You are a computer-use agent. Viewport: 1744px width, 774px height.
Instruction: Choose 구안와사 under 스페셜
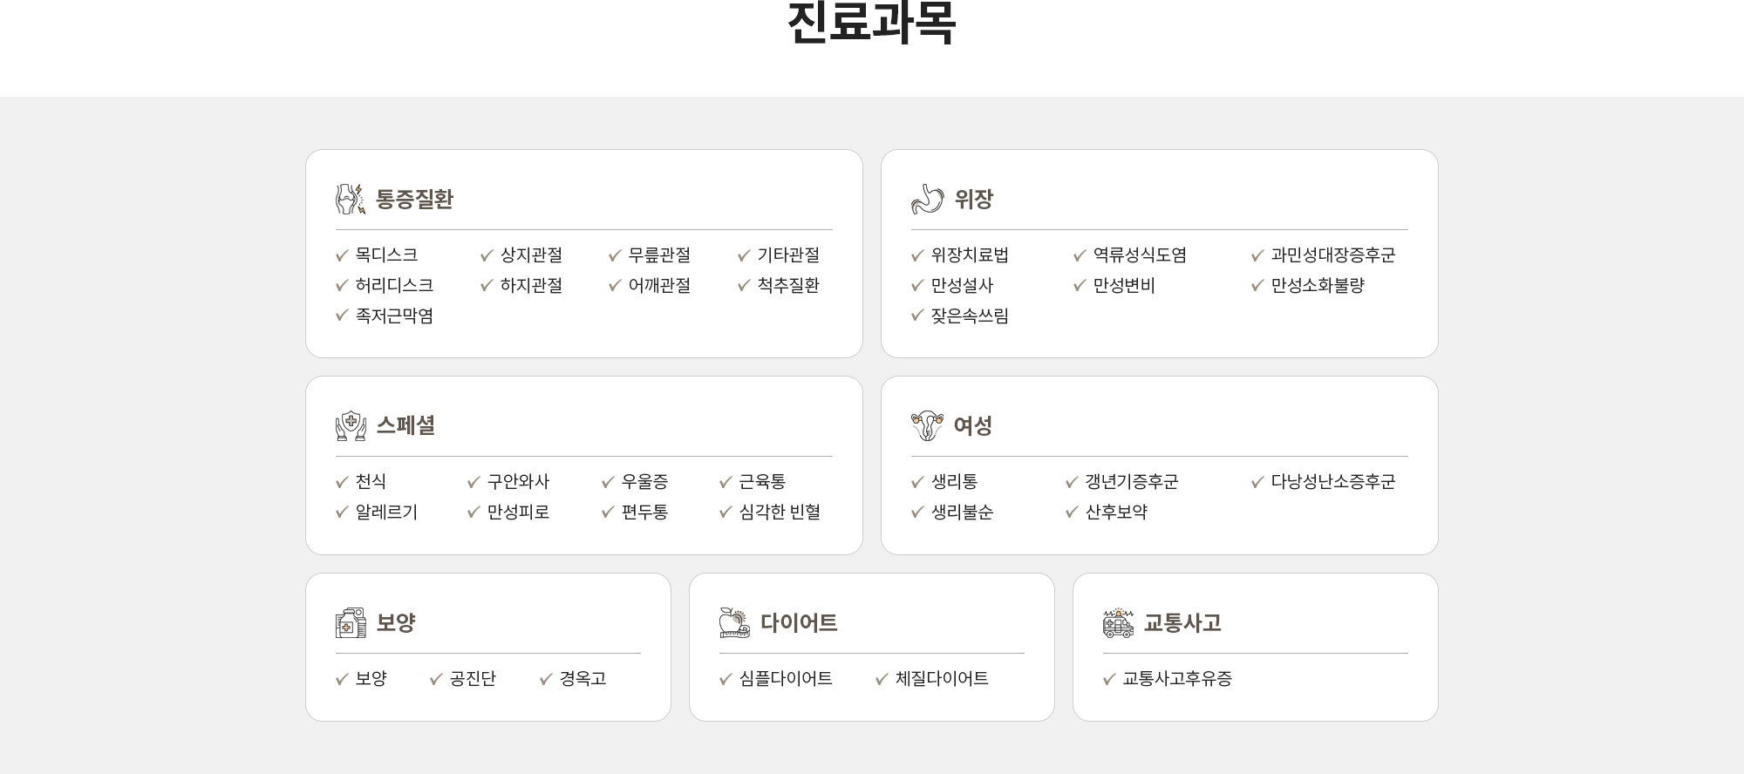(518, 481)
